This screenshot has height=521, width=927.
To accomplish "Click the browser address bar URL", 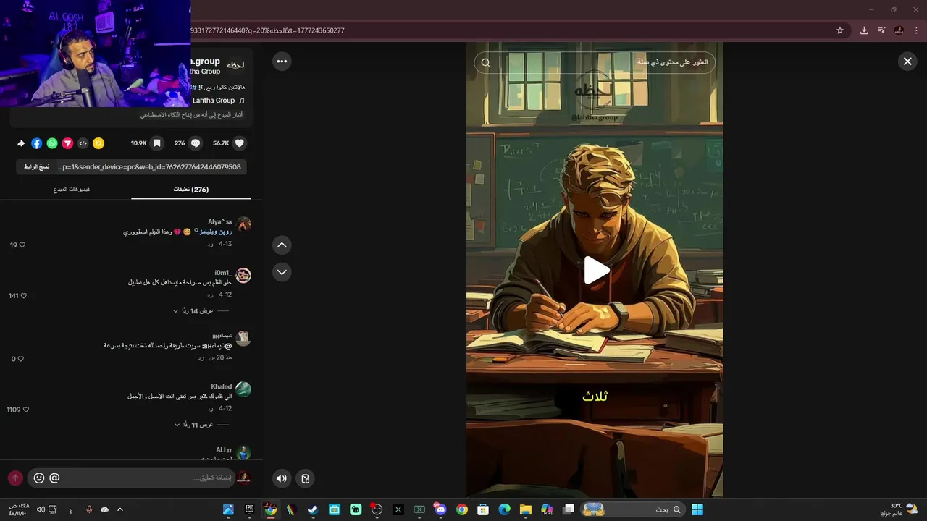I will 268,30.
